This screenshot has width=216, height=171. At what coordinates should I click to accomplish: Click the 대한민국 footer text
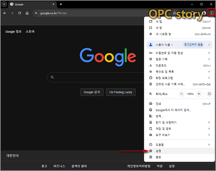click(x=12, y=155)
